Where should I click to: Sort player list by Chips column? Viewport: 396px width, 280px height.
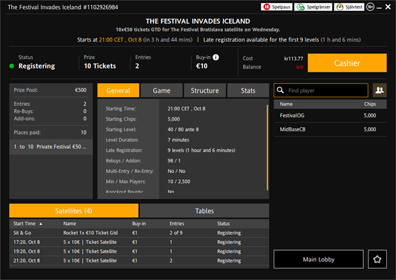(370, 104)
